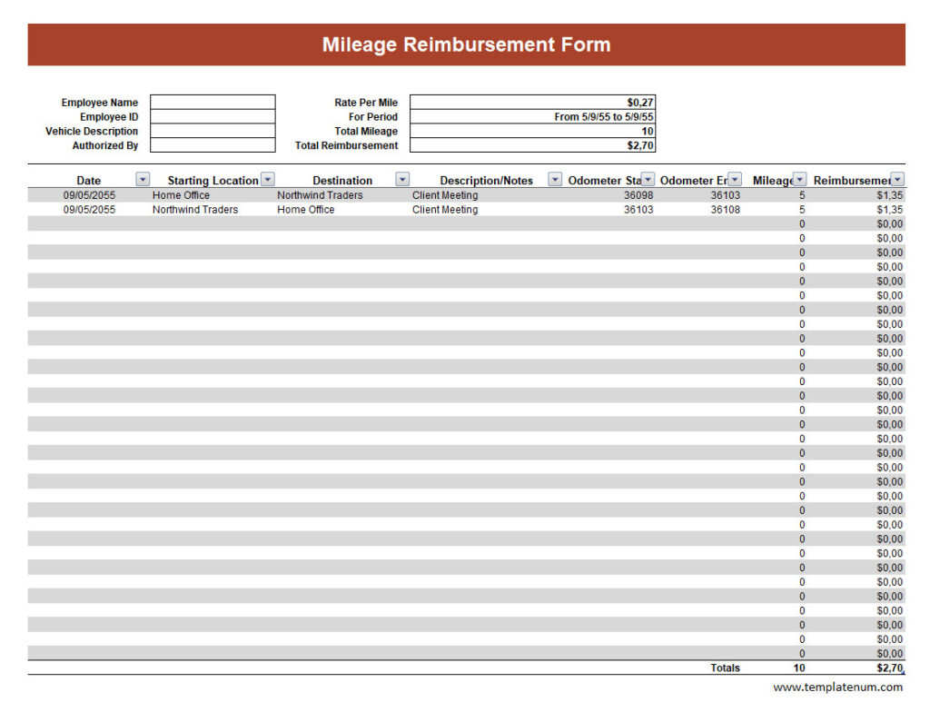Viewport: 930px width, 712px height.
Task: Open the Destination column filter
Action: [402, 179]
